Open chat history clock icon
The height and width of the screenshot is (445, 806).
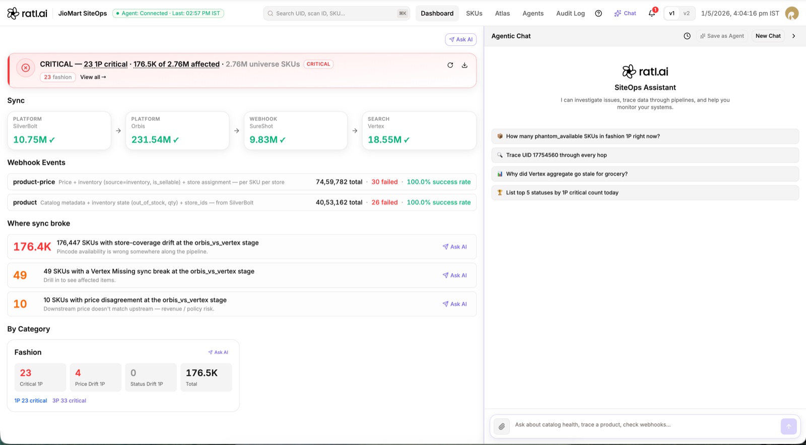pos(687,36)
